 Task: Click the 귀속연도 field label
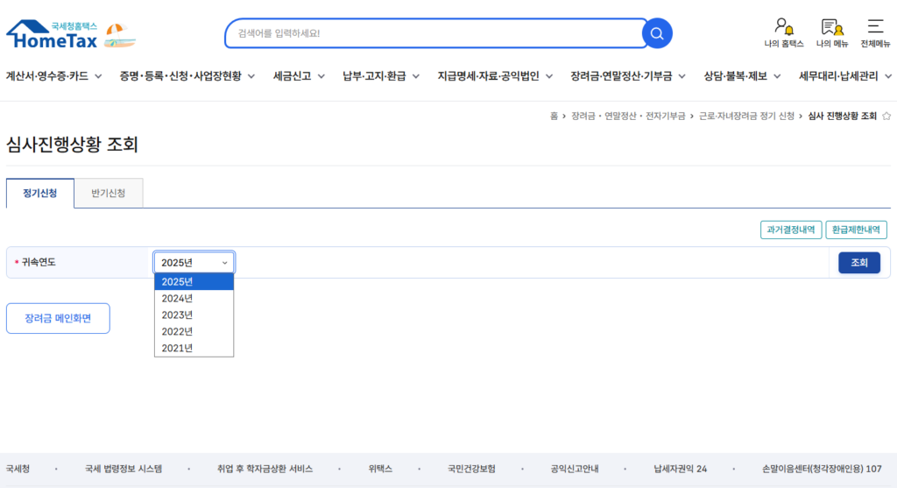(39, 263)
